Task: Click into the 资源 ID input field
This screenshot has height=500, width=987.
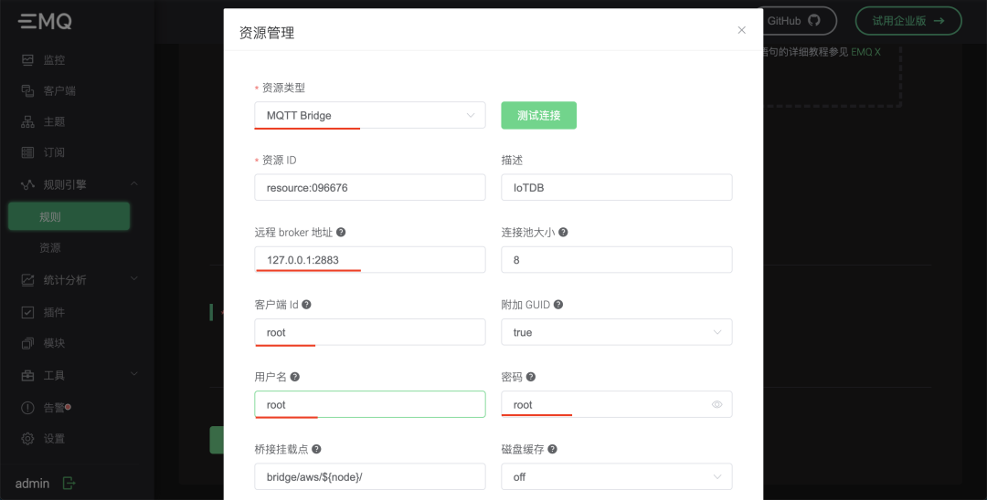Action: coord(369,188)
